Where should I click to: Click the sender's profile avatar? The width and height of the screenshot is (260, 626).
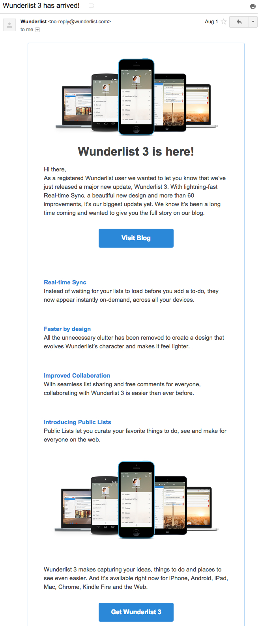9,24
